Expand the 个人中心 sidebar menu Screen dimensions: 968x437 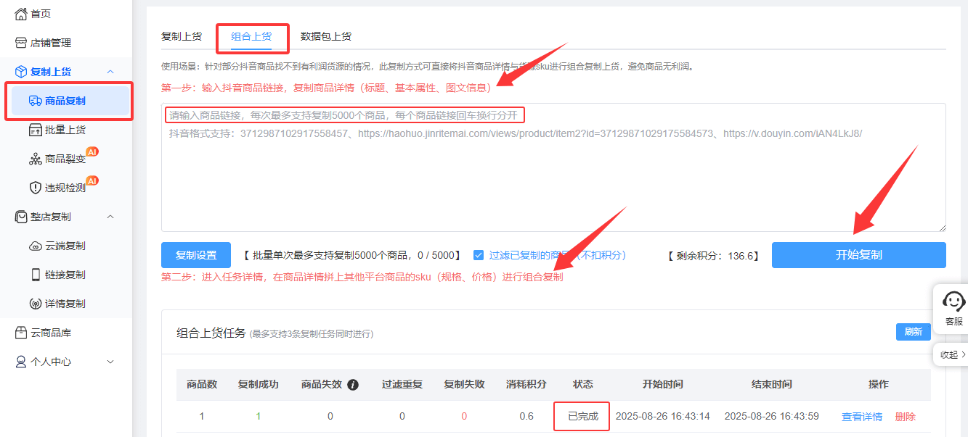(110, 362)
